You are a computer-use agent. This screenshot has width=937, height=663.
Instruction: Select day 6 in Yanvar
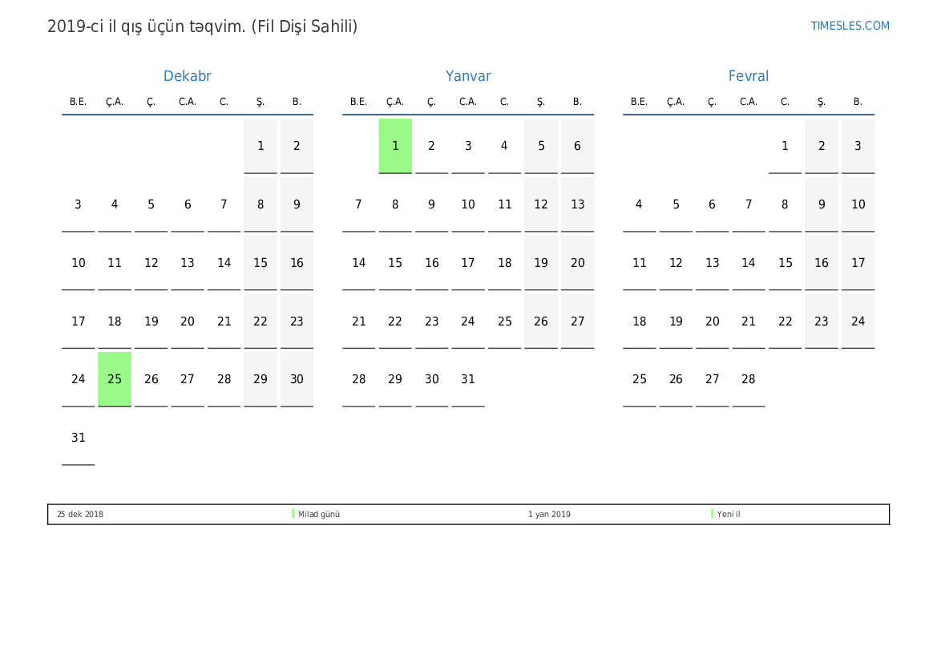pos(577,146)
